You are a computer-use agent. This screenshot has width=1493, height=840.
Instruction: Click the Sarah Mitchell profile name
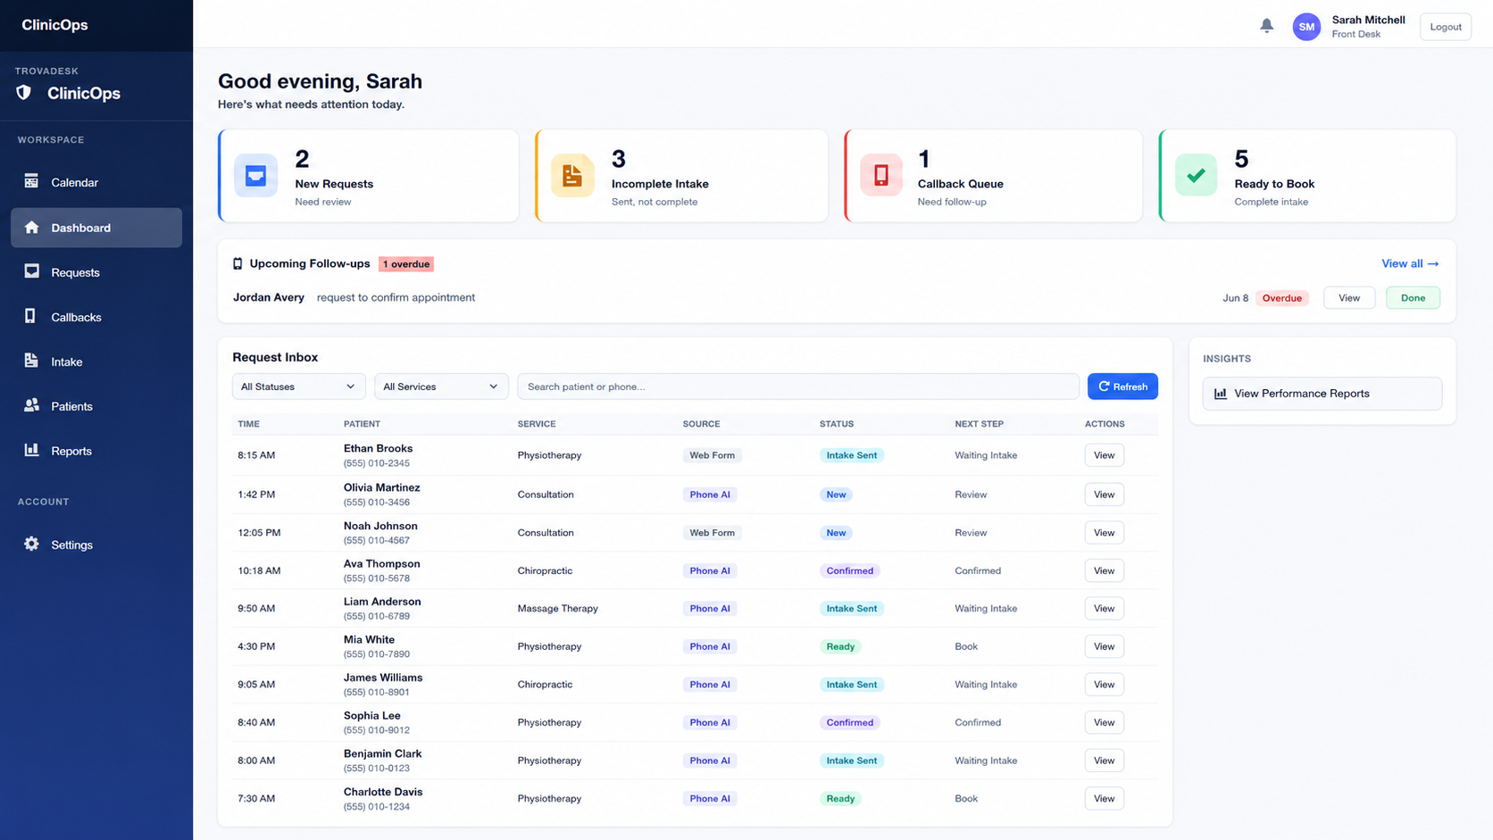(x=1368, y=20)
